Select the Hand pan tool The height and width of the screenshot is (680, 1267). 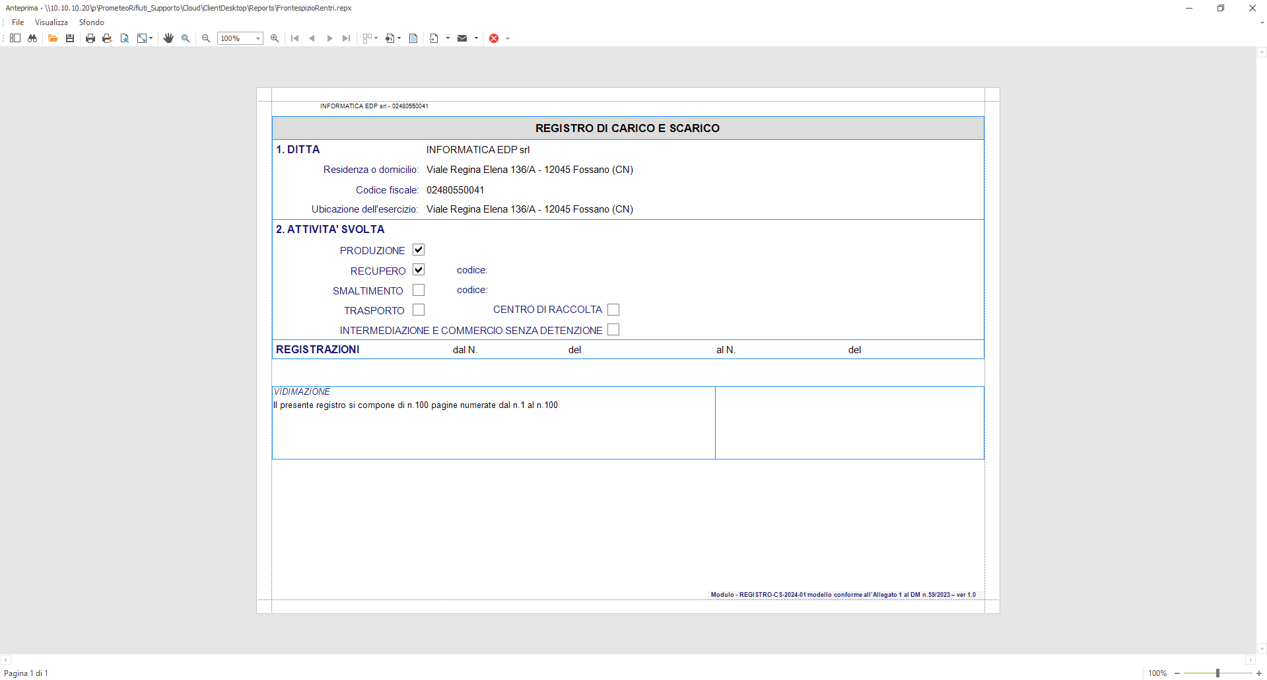pos(168,38)
